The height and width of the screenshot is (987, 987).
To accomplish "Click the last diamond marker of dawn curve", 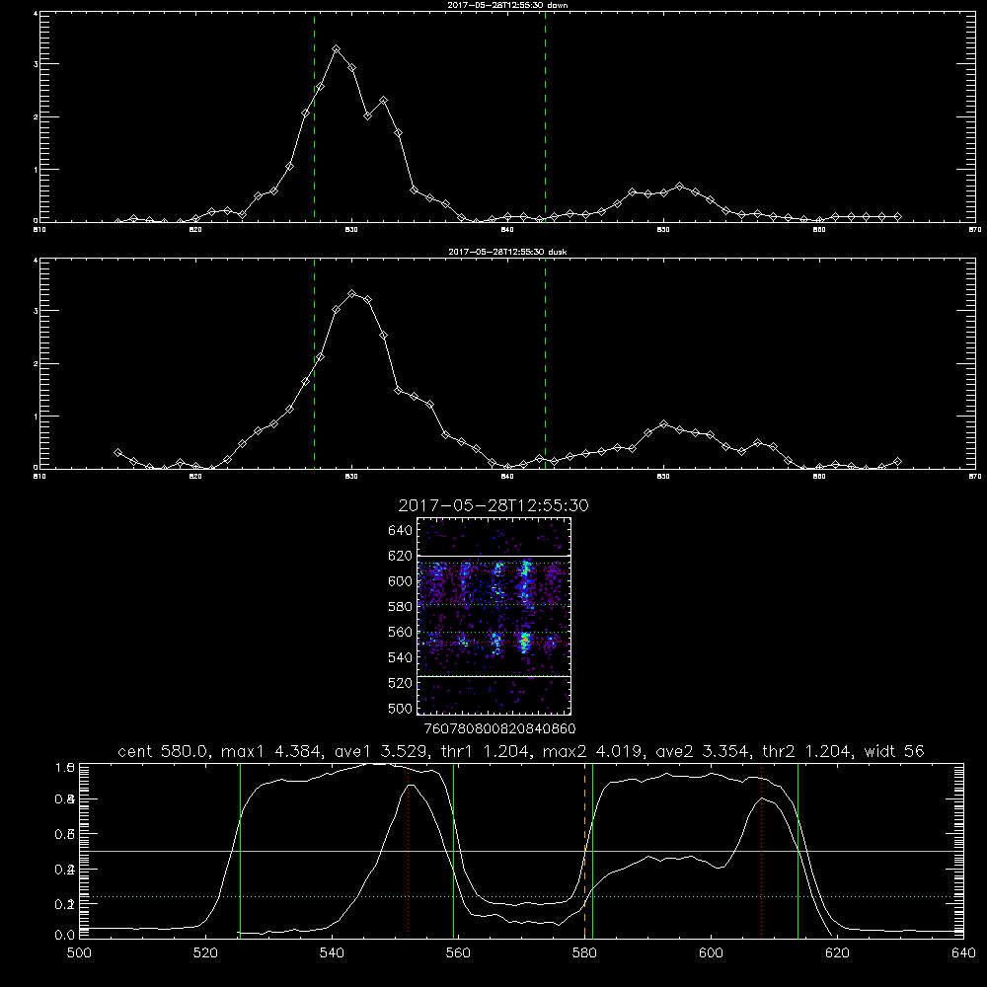I will point(897,216).
